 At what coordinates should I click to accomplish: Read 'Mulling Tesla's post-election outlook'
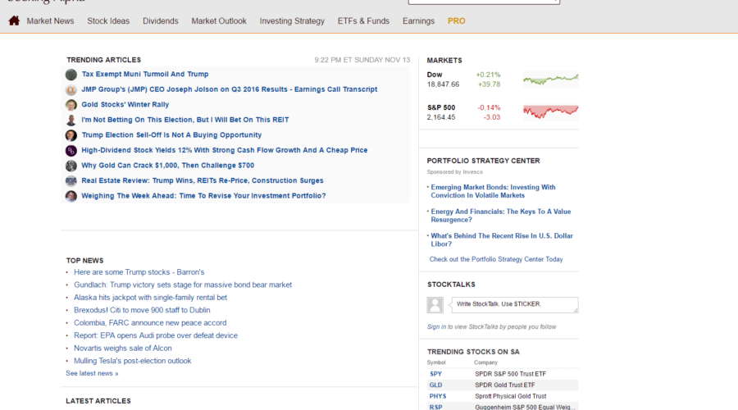[x=132, y=361]
